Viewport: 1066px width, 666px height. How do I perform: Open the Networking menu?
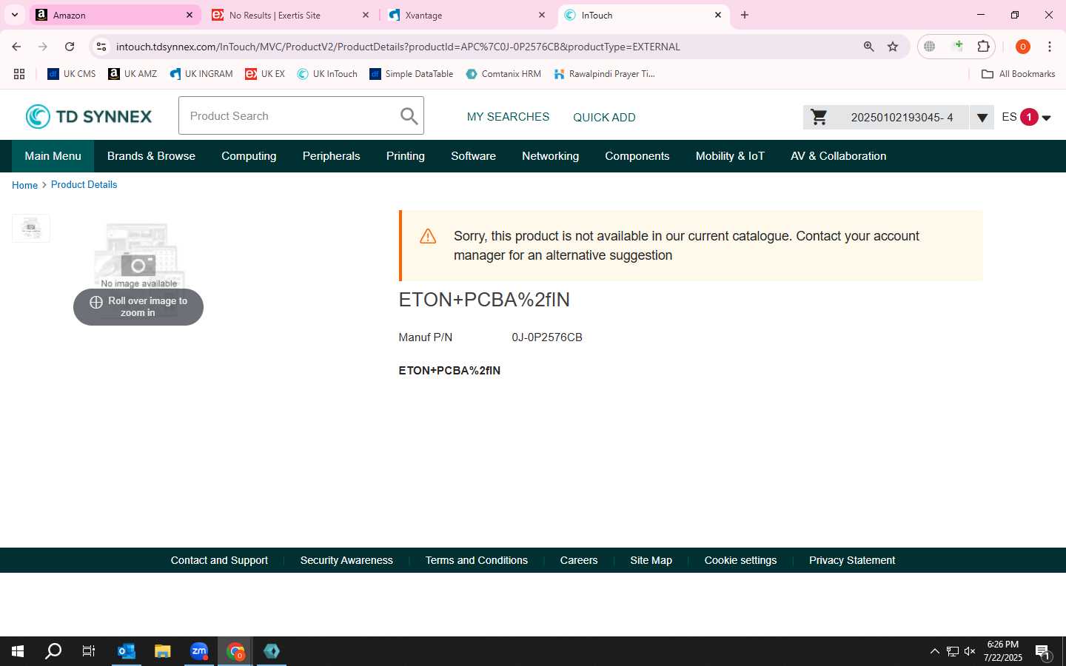550,156
